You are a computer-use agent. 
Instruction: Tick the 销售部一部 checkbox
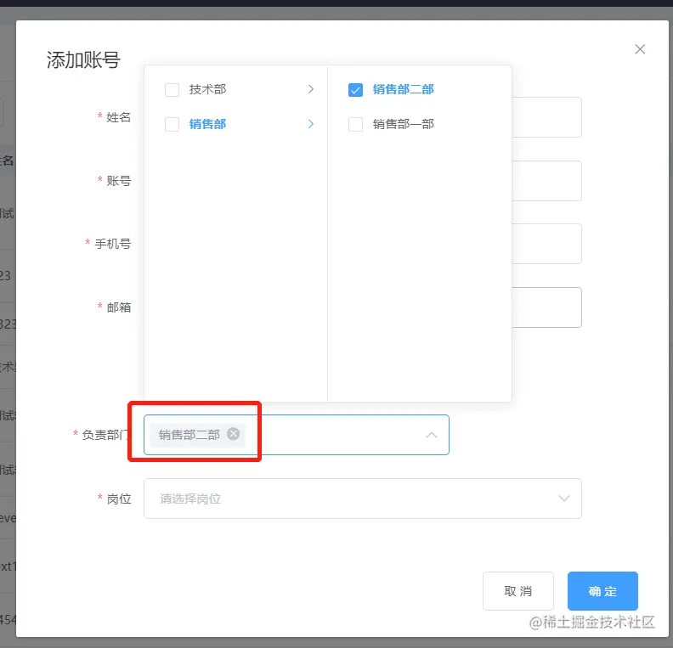[x=355, y=124]
